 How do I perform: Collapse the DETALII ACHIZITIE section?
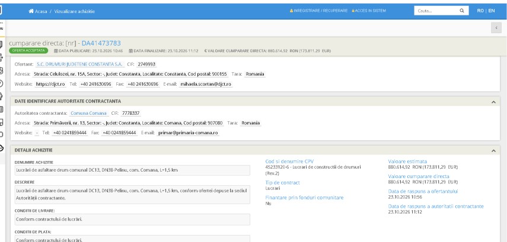(493, 151)
